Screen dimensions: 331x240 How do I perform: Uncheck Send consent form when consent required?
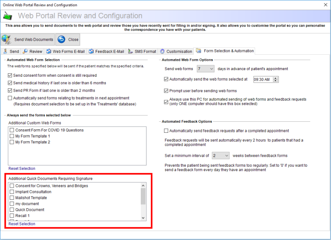(10, 75)
